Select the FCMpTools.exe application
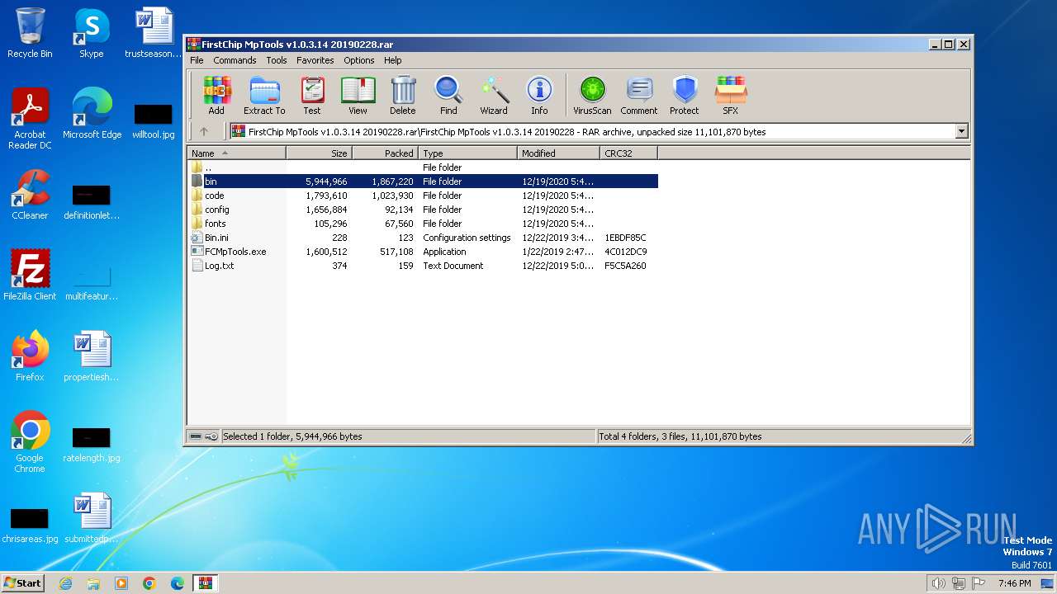Screen dimensions: 1057x594 pos(424,252)
